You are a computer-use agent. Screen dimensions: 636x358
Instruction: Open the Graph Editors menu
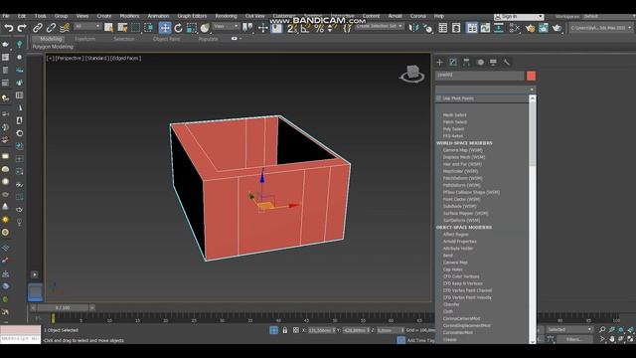coord(192,16)
